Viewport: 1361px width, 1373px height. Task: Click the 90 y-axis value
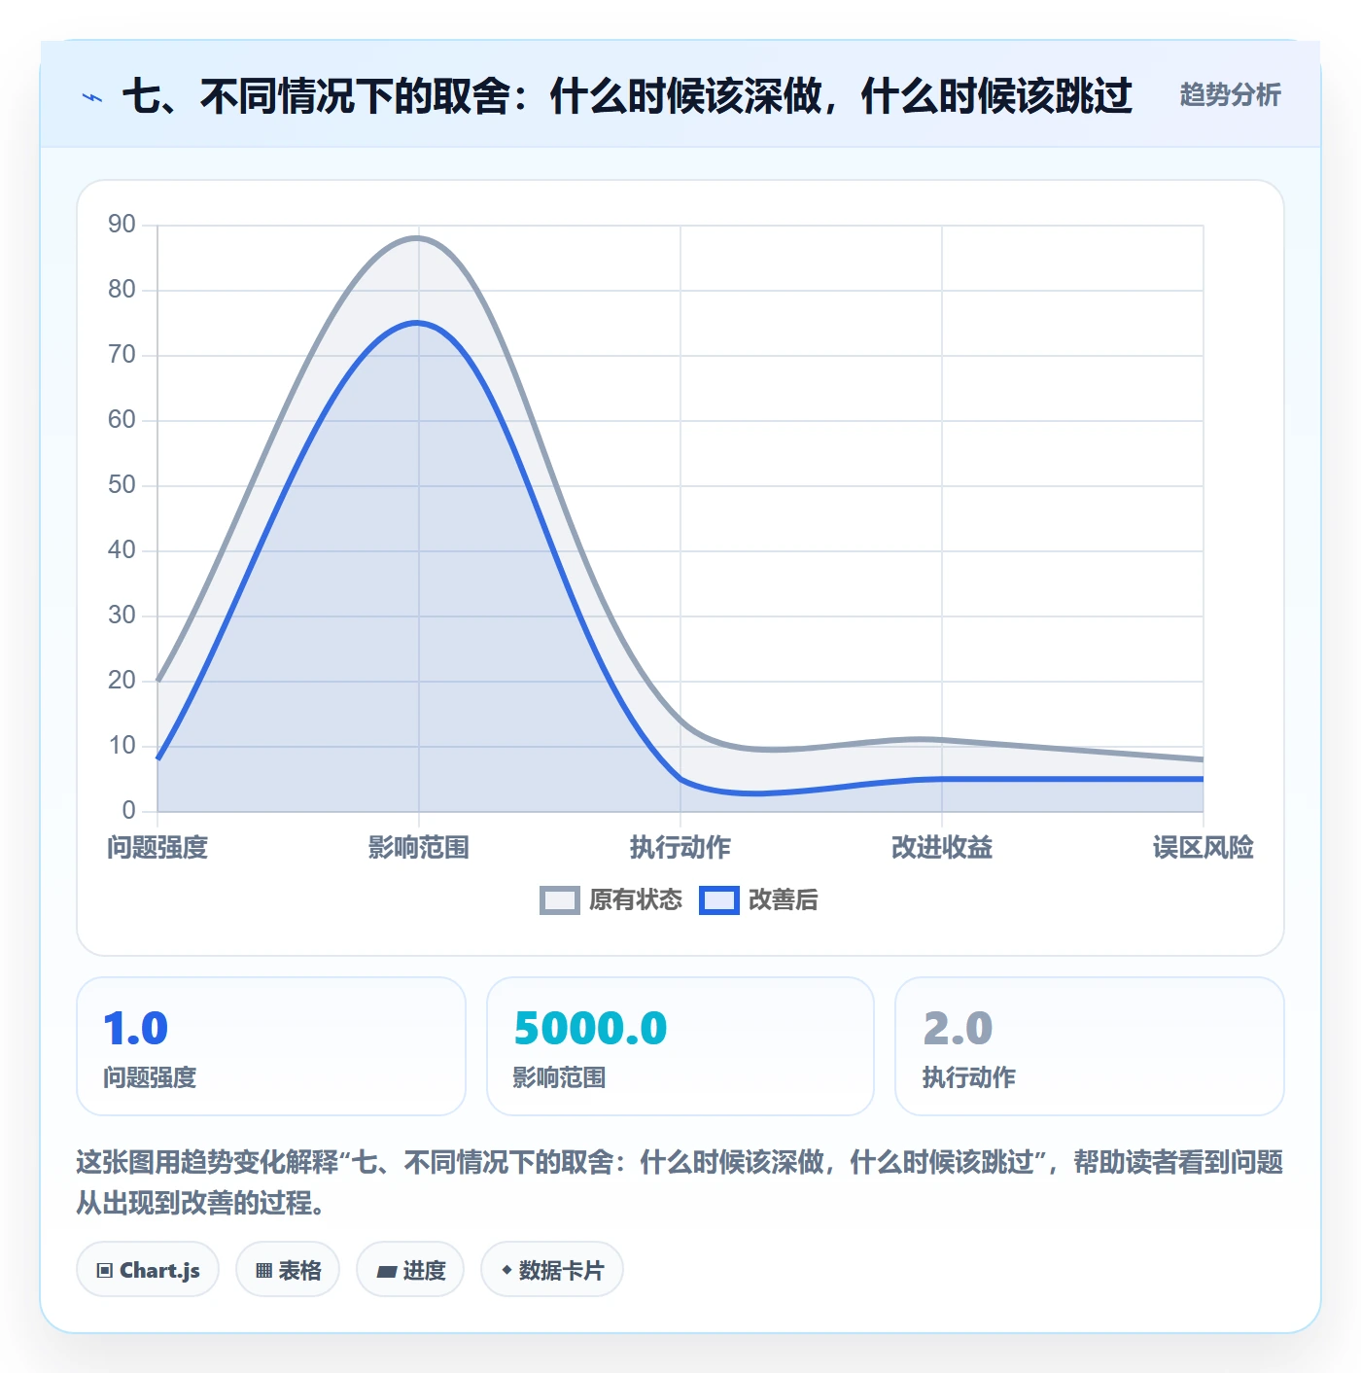click(122, 225)
